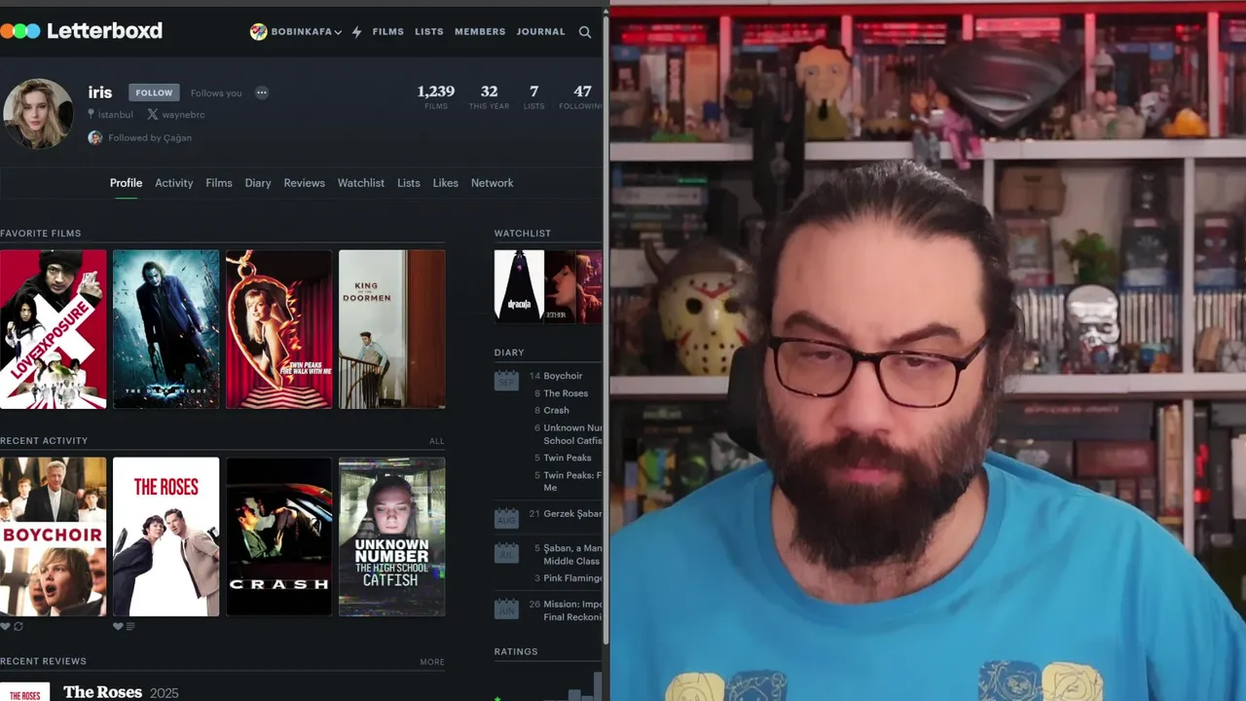Switch to the Lists profile tab

(409, 183)
